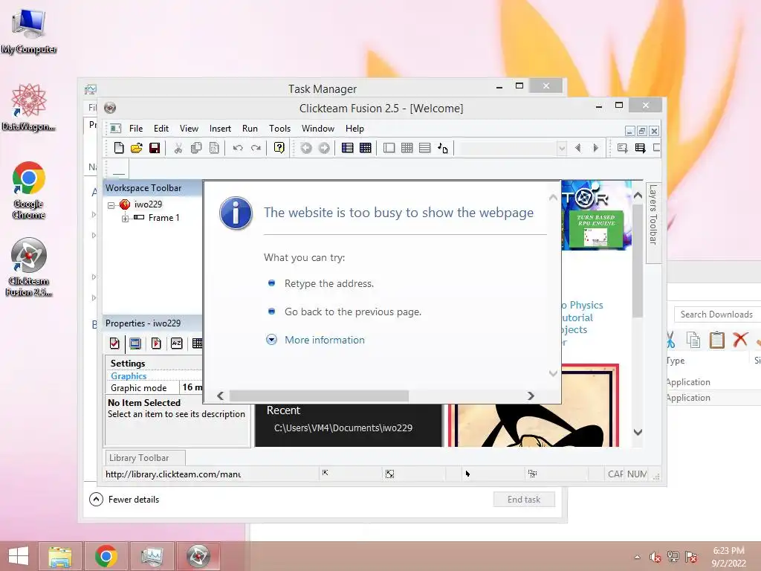761x571 pixels.
Task: Open the Event Editor grid icon
Action: pyautogui.click(x=407, y=148)
